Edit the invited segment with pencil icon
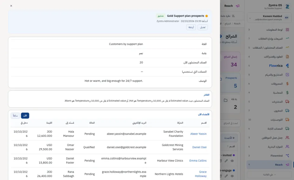 click(226, 161)
